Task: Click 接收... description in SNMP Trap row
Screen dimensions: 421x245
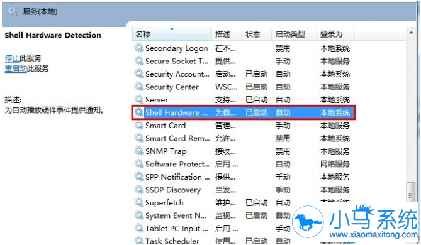Action: pos(225,151)
